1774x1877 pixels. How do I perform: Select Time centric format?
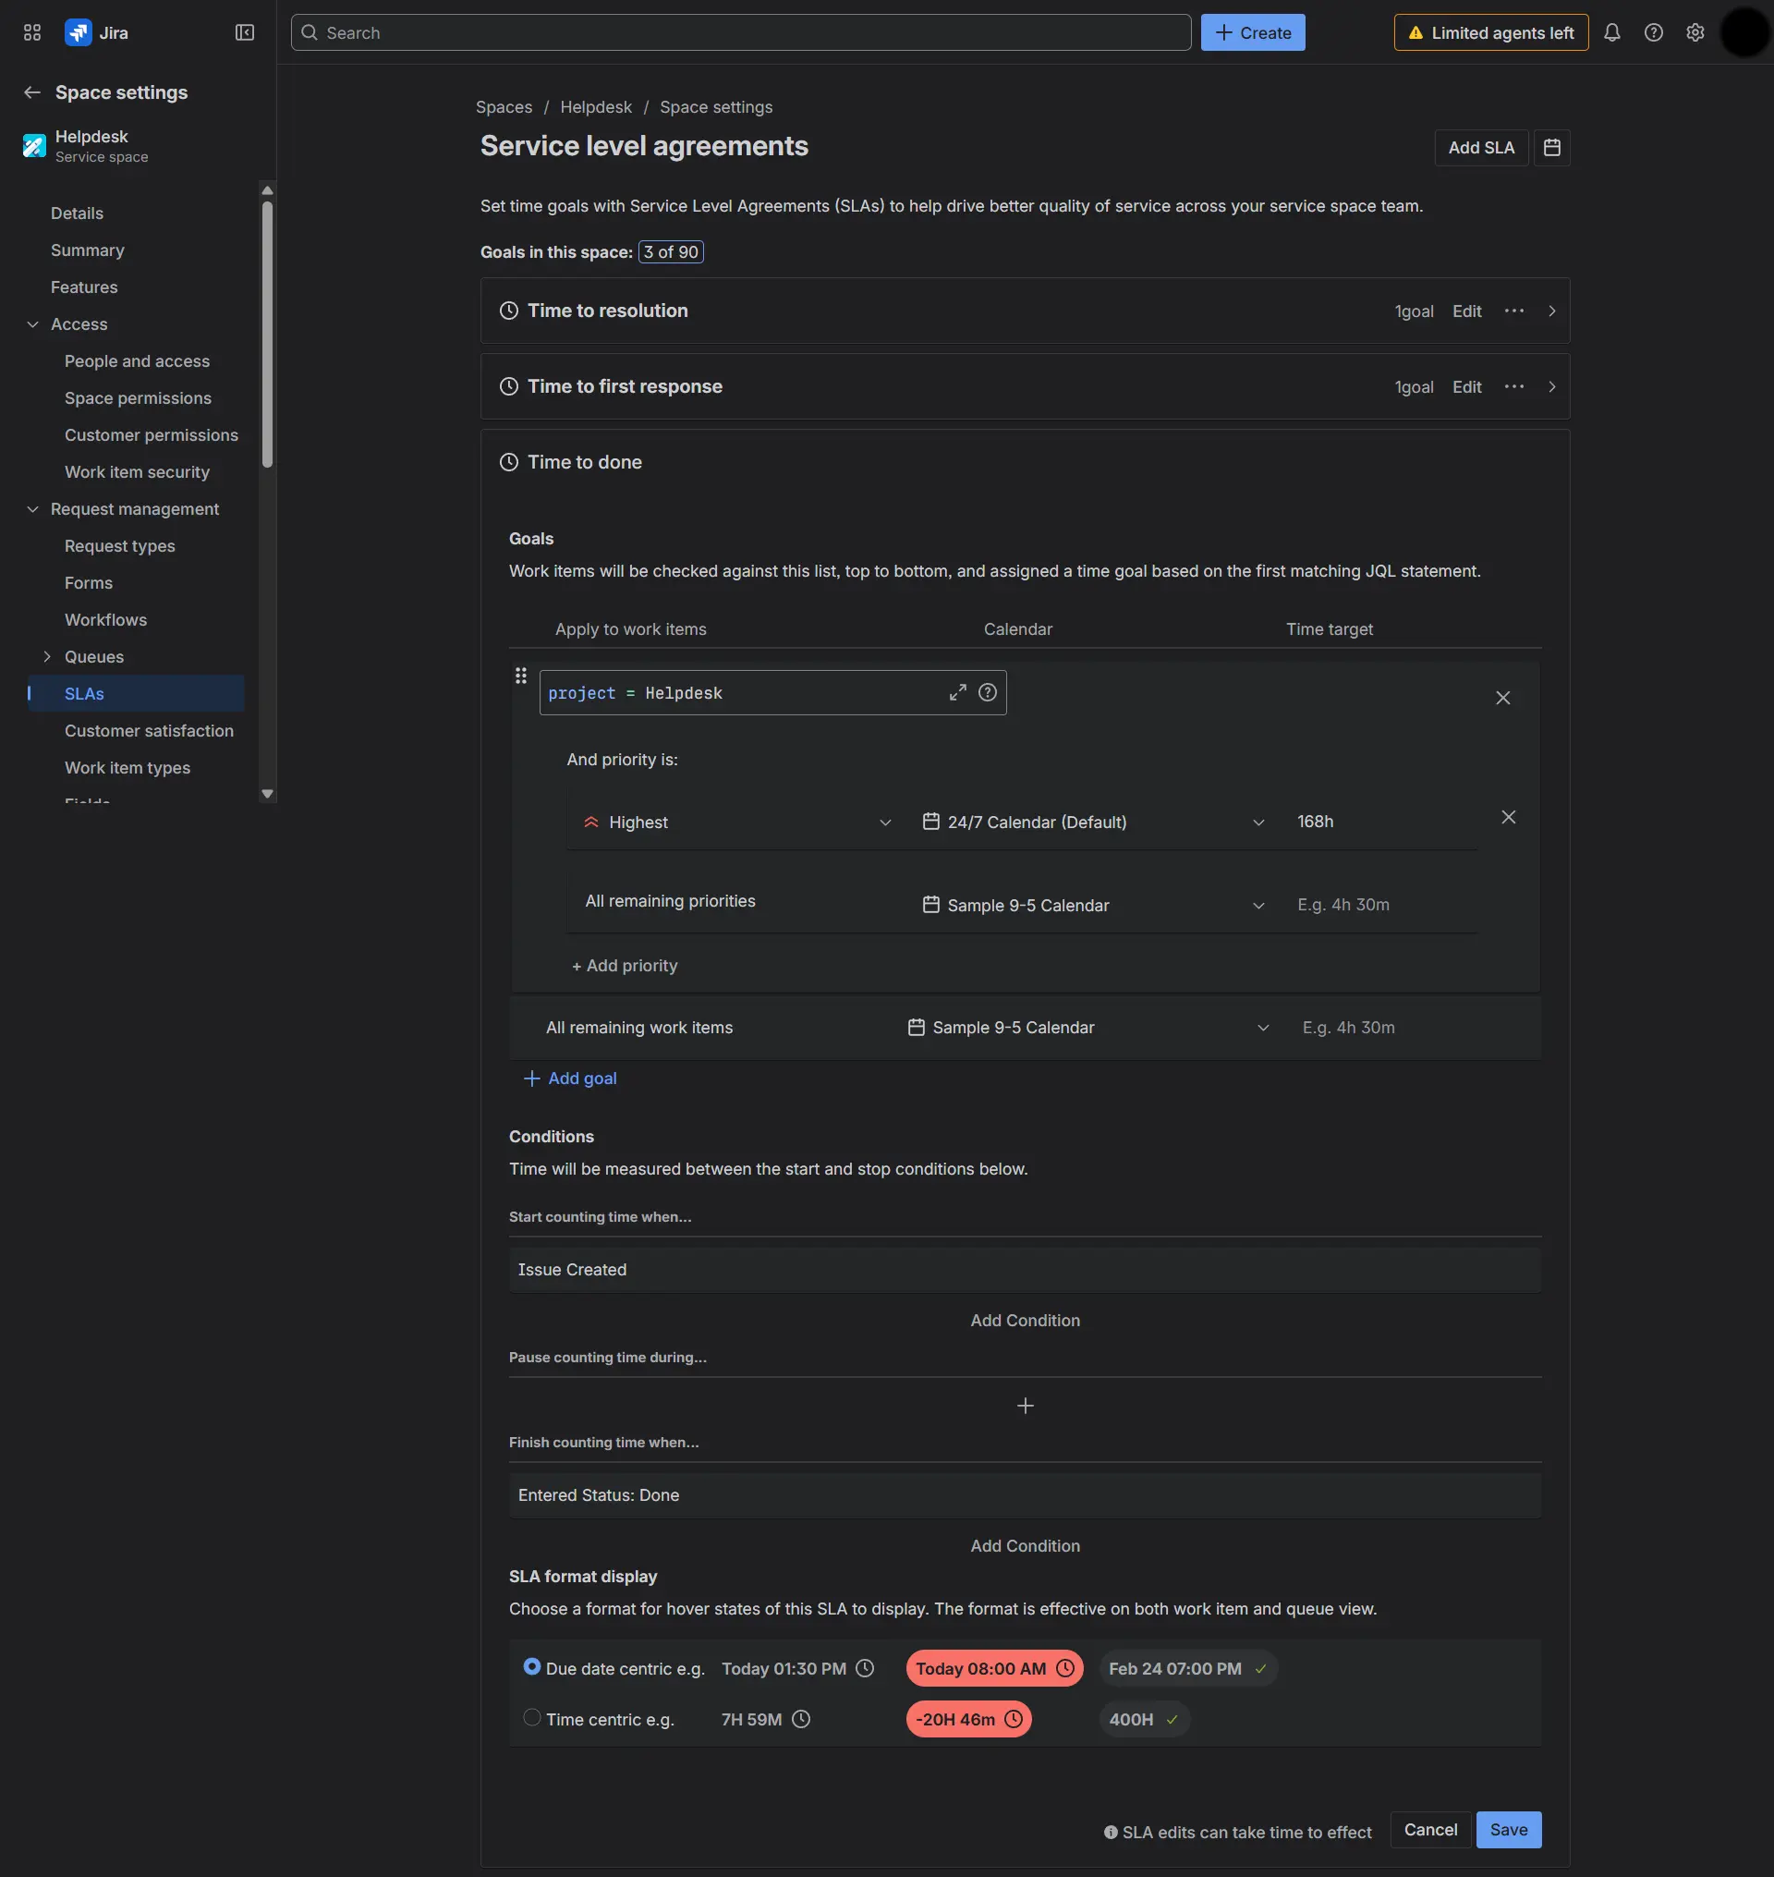532,1717
